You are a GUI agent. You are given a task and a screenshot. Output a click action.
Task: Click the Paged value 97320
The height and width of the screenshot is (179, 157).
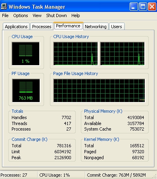pyautogui.click(x=138, y=152)
